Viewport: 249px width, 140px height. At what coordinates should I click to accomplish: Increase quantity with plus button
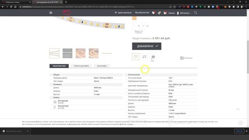143,26
